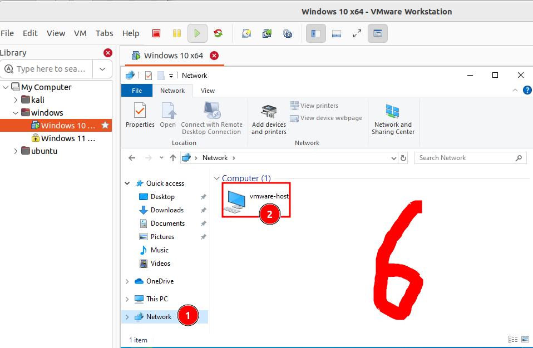Suspend the VM with yellow pause icon

pyautogui.click(x=177, y=33)
